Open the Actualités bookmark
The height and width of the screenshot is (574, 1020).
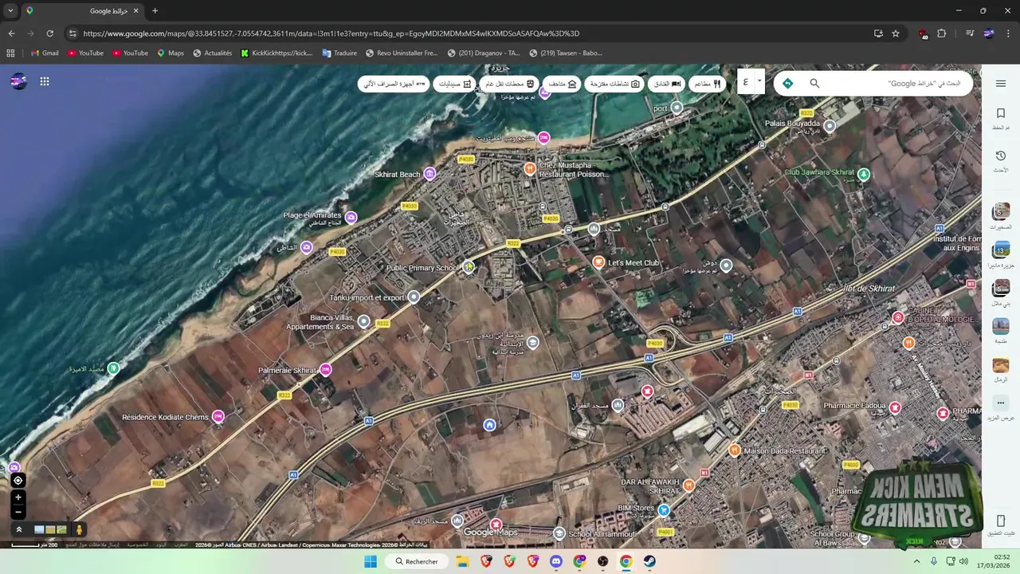(x=212, y=53)
